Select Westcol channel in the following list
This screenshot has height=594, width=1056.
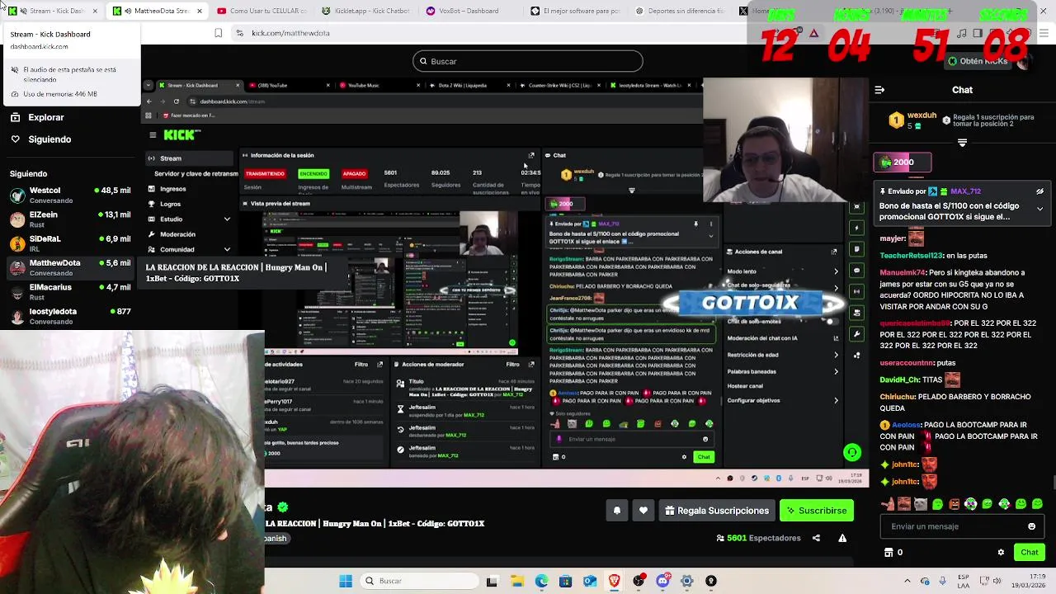70,195
